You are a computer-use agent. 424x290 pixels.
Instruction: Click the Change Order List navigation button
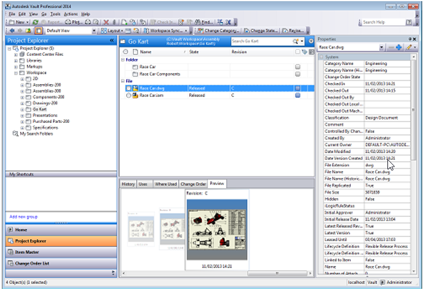pos(61,264)
